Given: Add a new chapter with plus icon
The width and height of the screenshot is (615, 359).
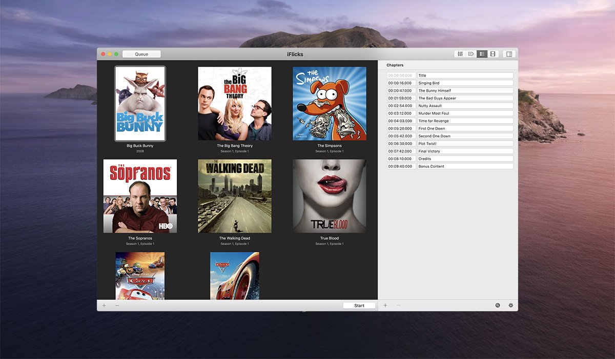Looking at the screenshot, I should [385, 306].
